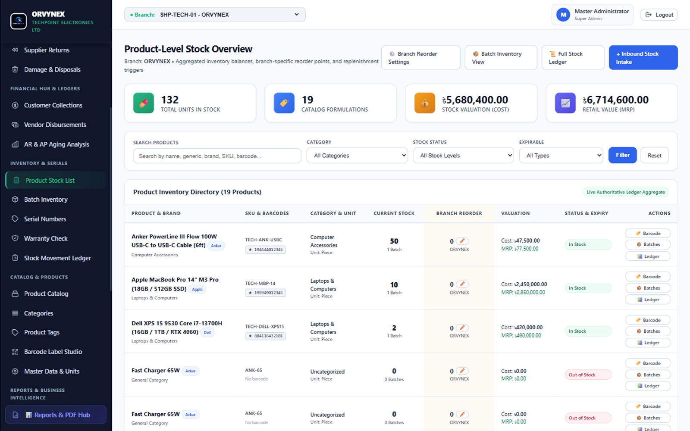The image size is (690, 431).
Task: Edit reorder point pencil for Apple MacBook Pro row
Action: [x=462, y=284]
